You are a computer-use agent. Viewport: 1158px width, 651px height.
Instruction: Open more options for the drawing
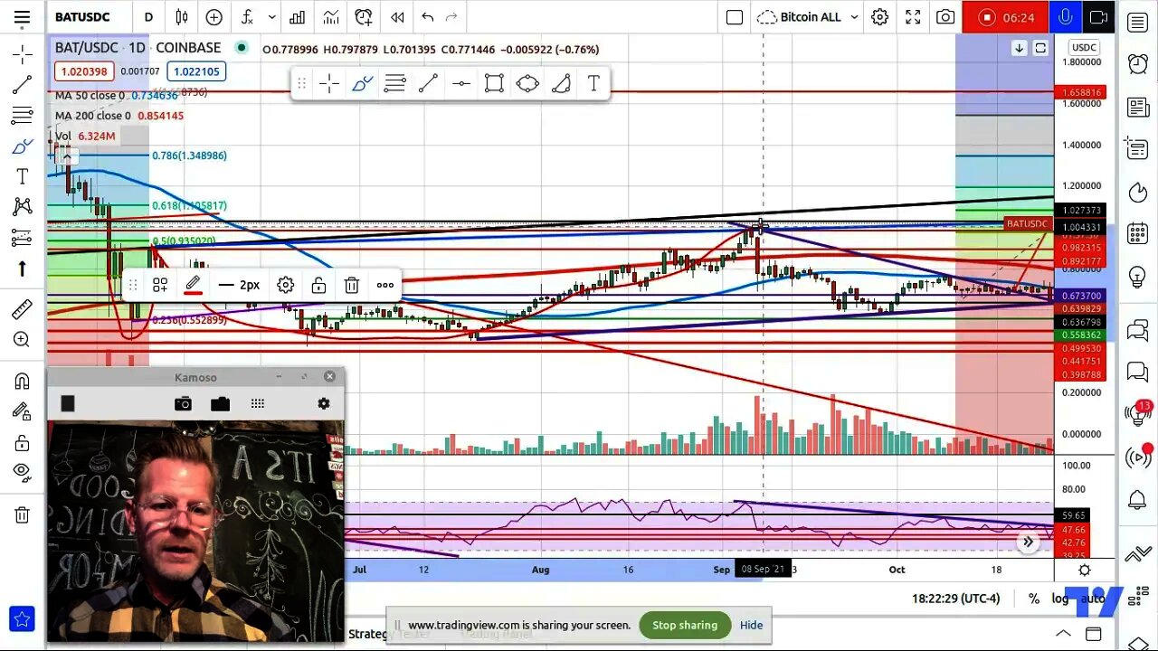(x=385, y=286)
